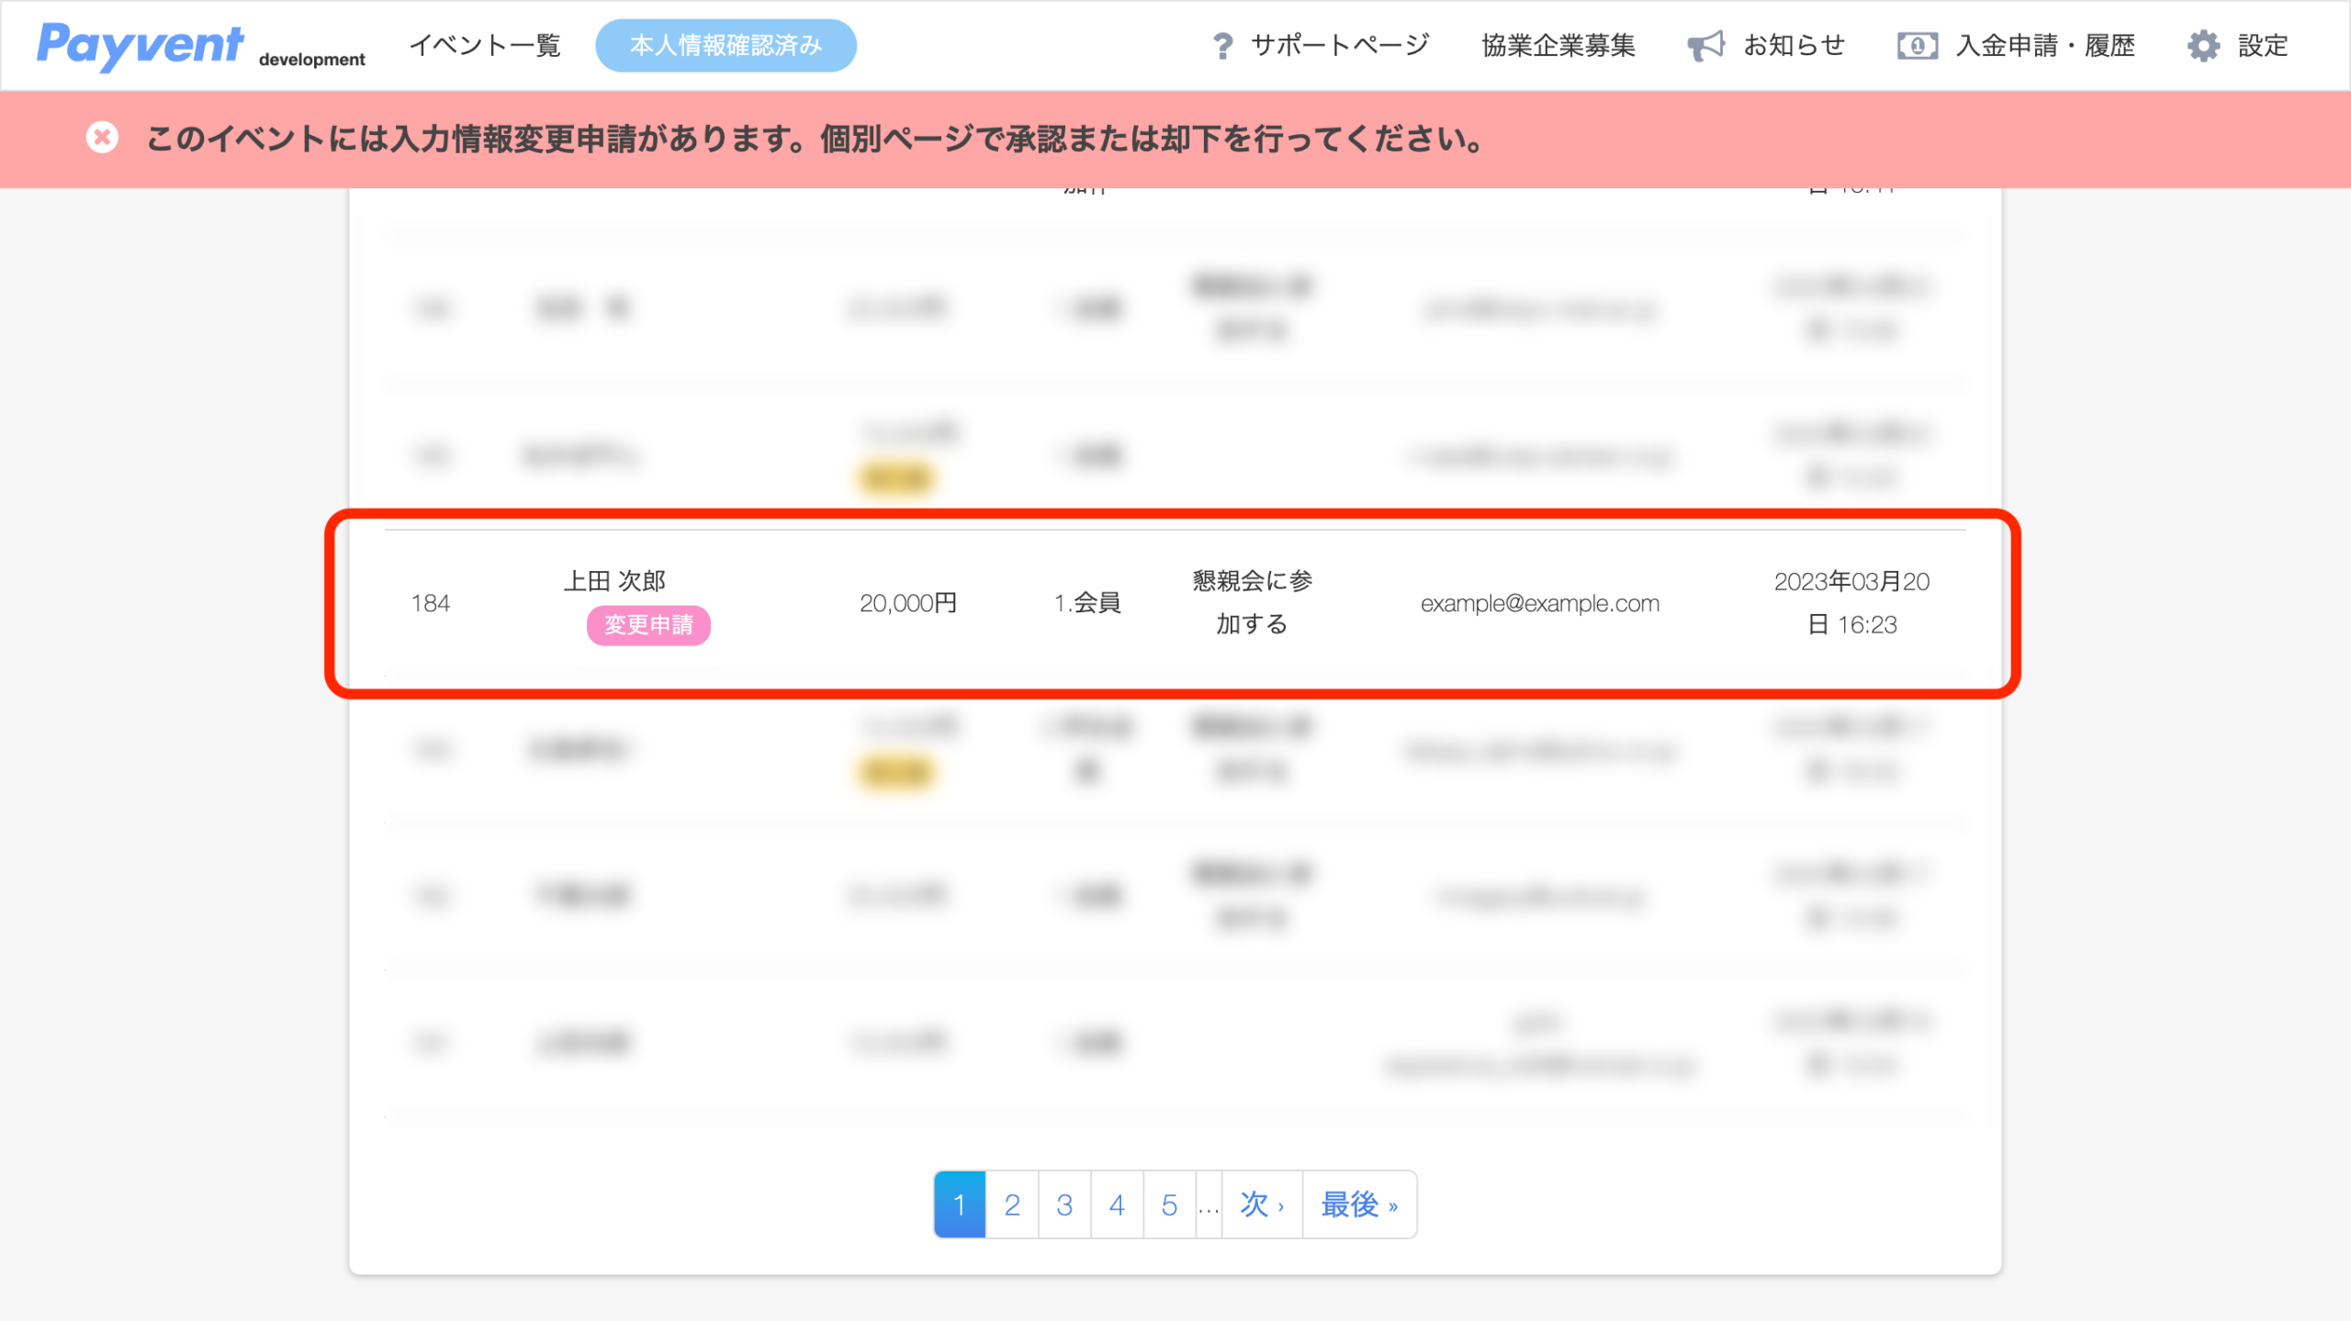Click the name 上田 次郎
Image resolution: width=2351 pixels, height=1321 pixels.
coord(614,580)
